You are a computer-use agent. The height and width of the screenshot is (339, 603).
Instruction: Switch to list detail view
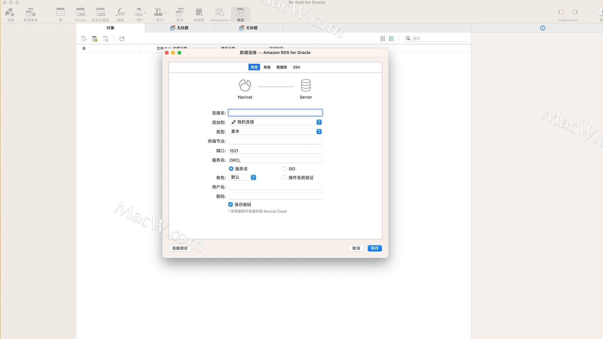click(x=391, y=39)
